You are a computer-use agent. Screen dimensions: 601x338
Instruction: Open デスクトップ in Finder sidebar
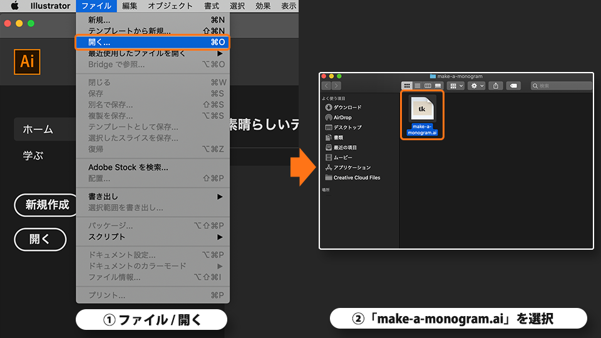pos(343,127)
